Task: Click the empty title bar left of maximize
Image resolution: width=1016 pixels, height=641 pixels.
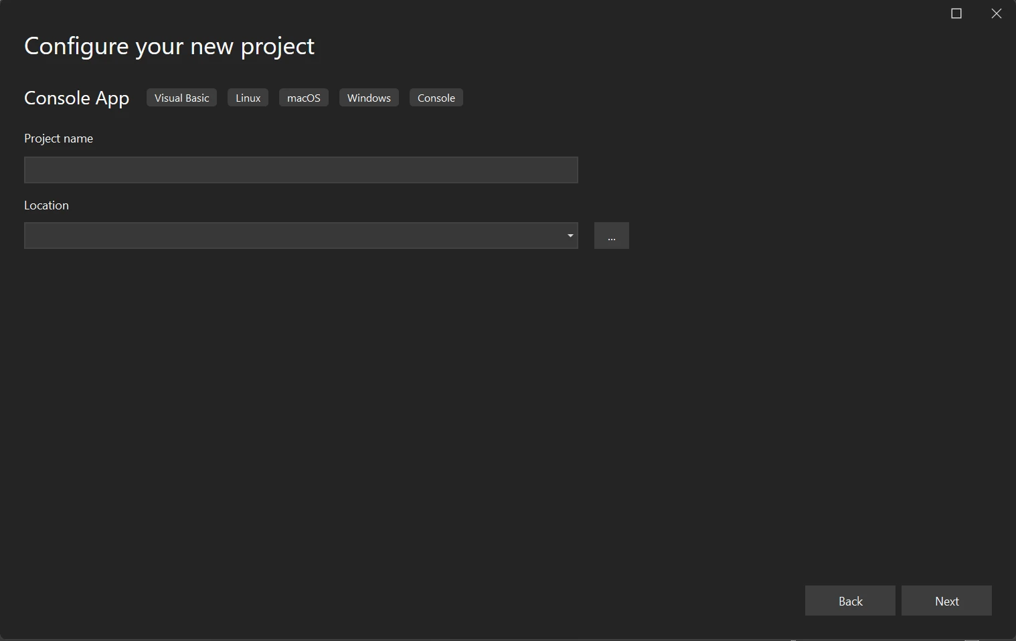Action: pos(602,13)
